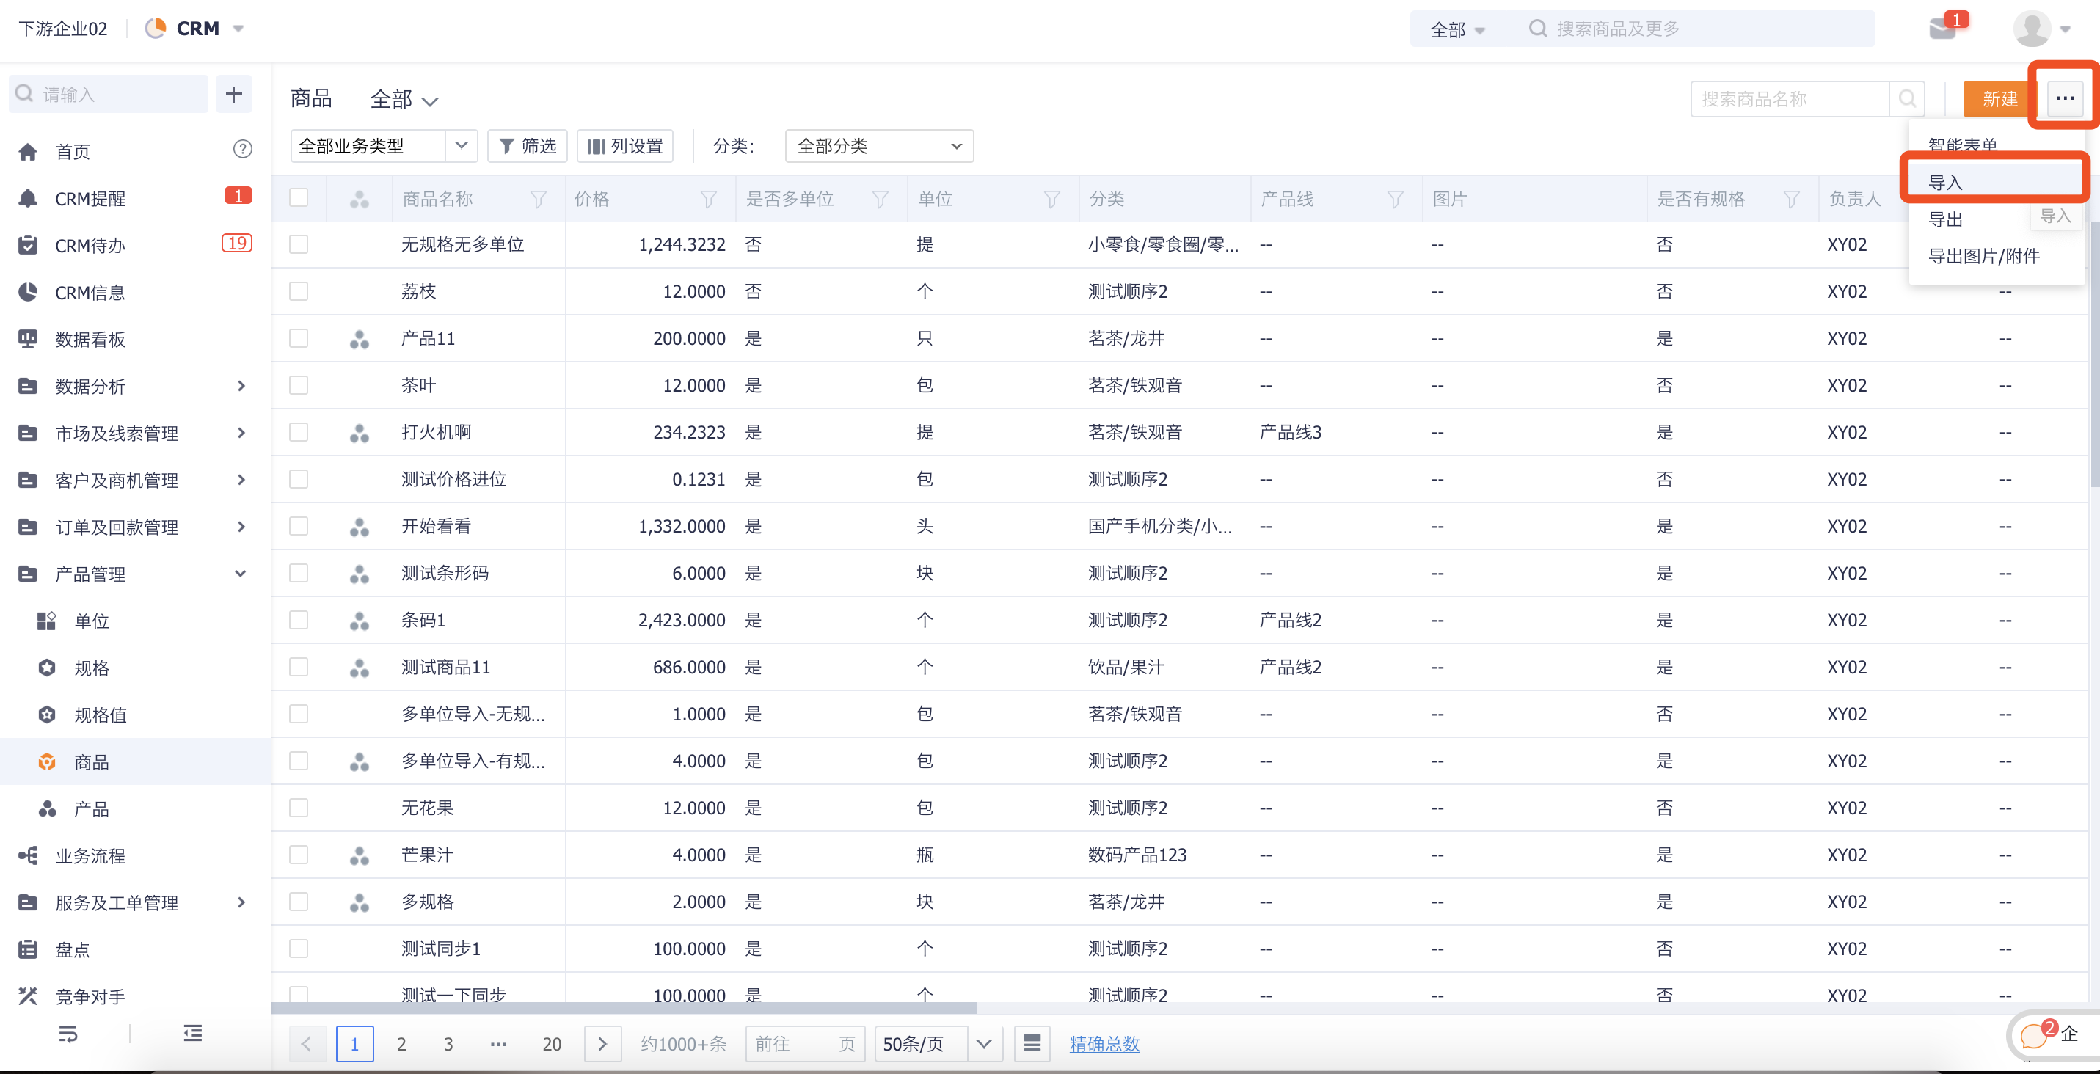Click the wrap-mode icon at sidebar bottom

point(68,1034)
